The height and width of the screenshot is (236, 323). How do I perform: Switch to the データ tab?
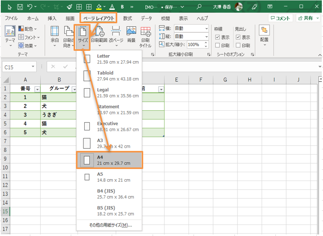(146, 18)
